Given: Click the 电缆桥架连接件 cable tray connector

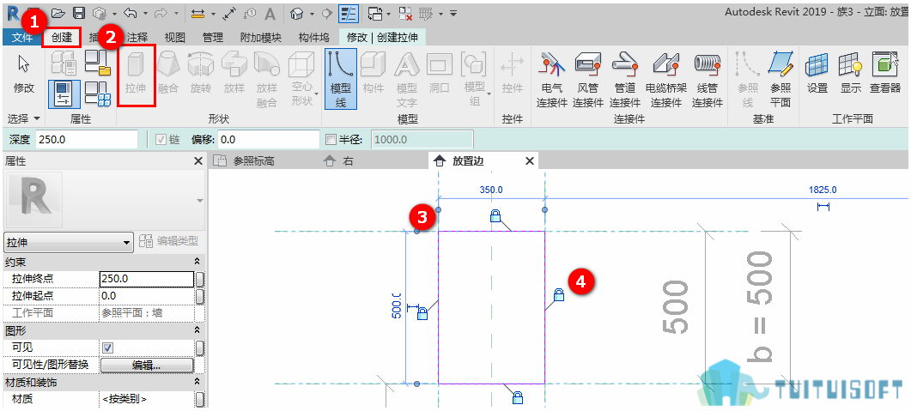Looking at the screenshot, I should (665, 80).
